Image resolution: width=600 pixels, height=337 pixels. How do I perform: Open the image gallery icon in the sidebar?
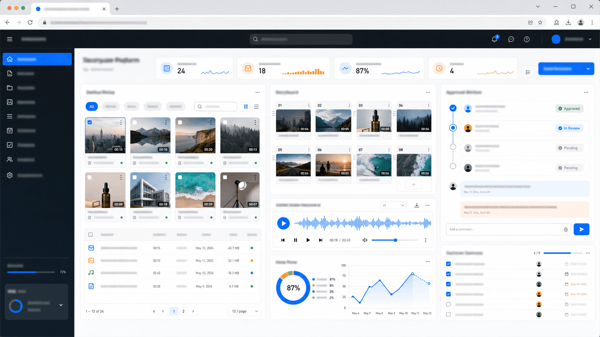(x=10, y=102)
